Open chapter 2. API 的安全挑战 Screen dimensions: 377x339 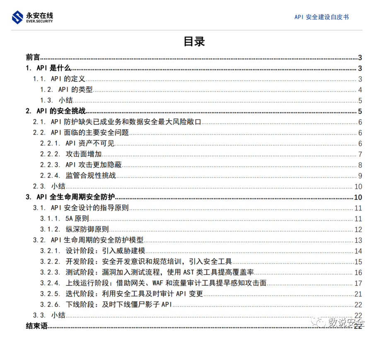tap(194, 111)
